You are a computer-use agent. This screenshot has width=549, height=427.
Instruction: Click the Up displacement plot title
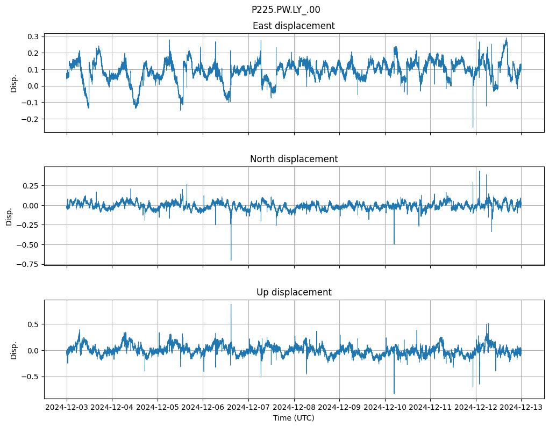point(294,292)
